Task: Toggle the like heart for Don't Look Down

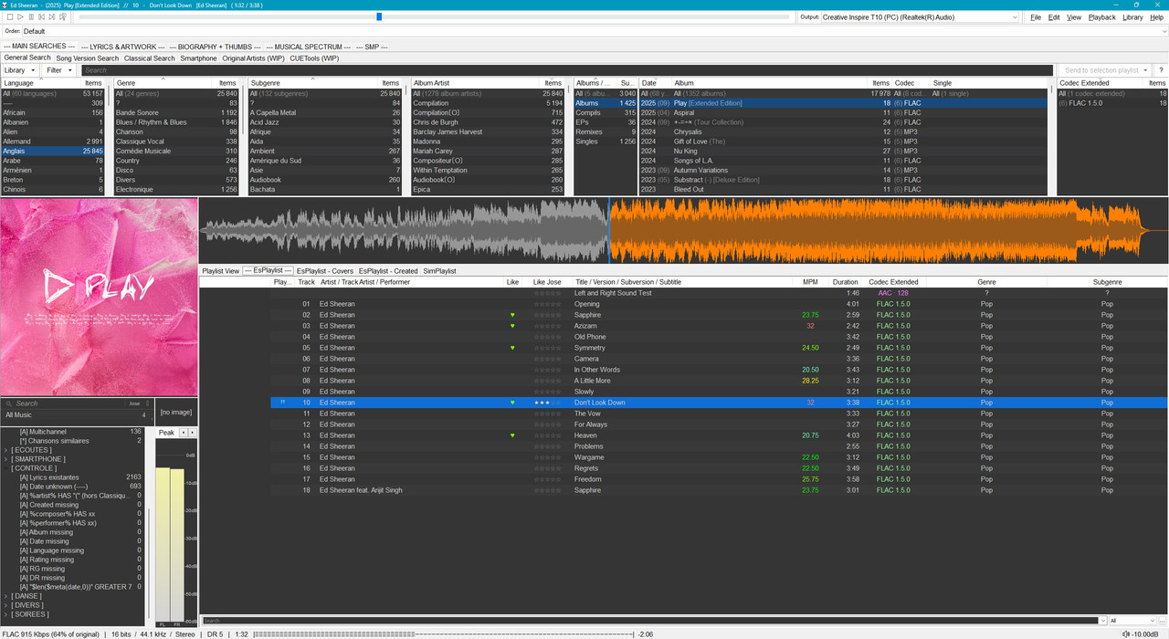Action: pos(512,403)
